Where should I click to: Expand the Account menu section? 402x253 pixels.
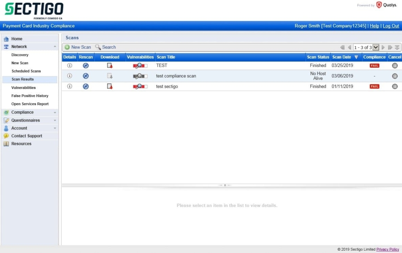point(55,128)
